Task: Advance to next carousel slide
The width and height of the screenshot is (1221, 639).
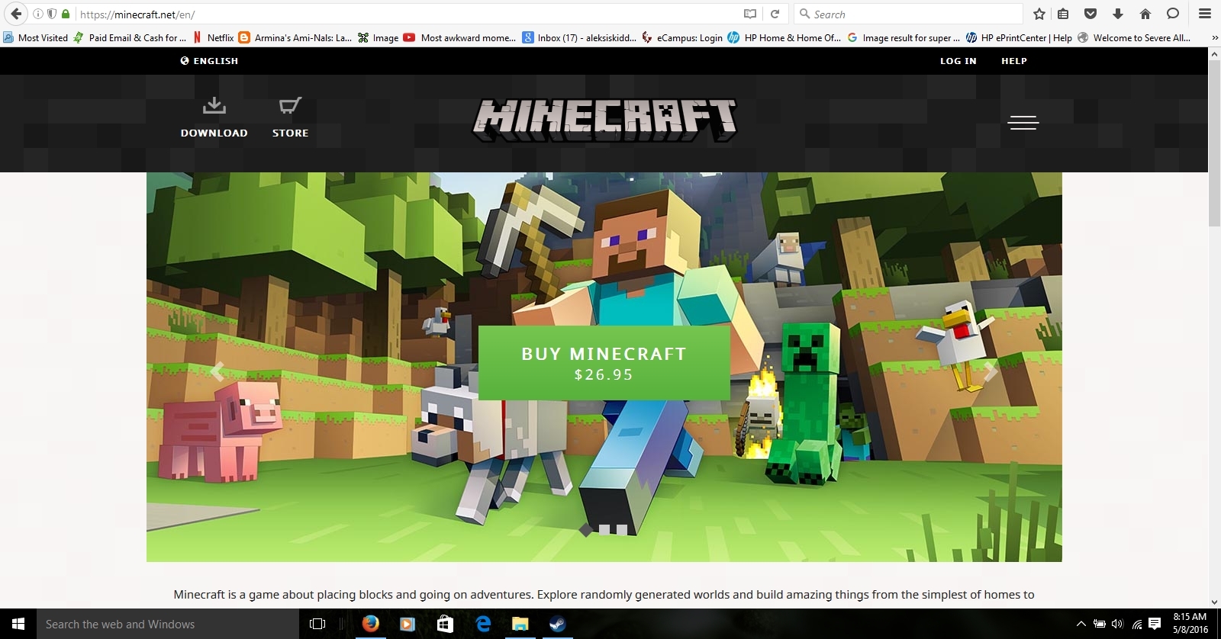Action: tap(991, 371)
